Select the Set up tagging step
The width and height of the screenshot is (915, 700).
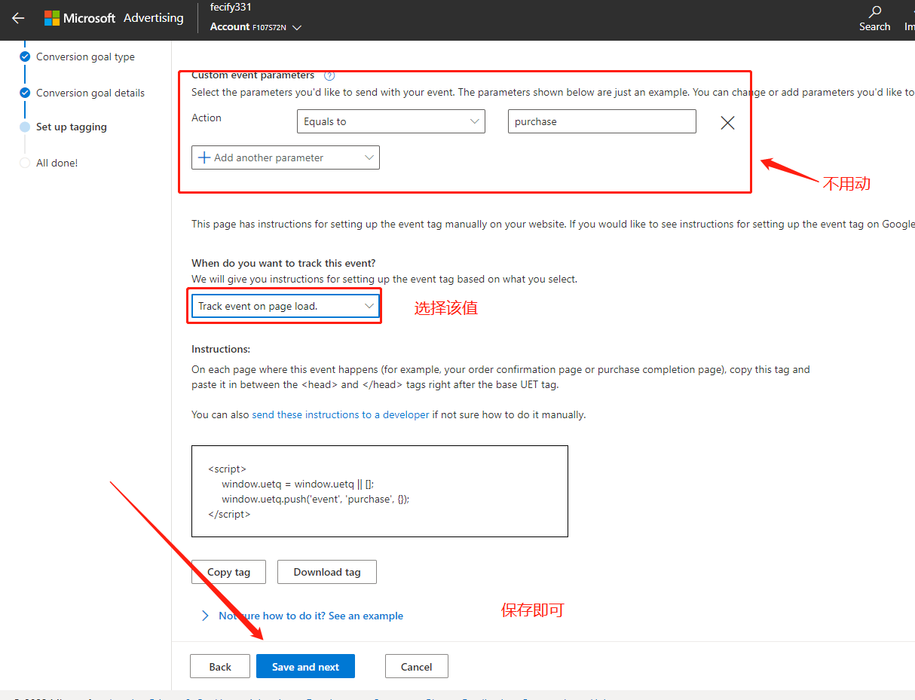tap(72, 127)
